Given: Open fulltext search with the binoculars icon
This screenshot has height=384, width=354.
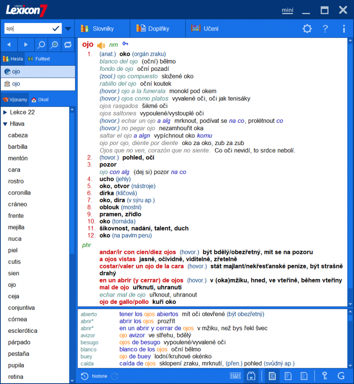Looking at the screenshot, I should coord(251,376).
